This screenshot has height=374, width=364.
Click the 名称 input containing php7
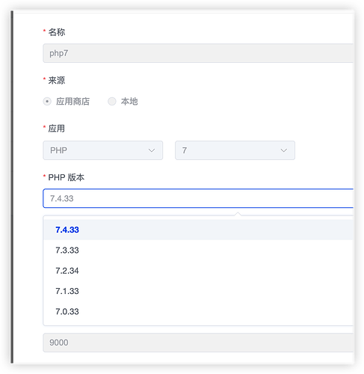click(198, 53)
